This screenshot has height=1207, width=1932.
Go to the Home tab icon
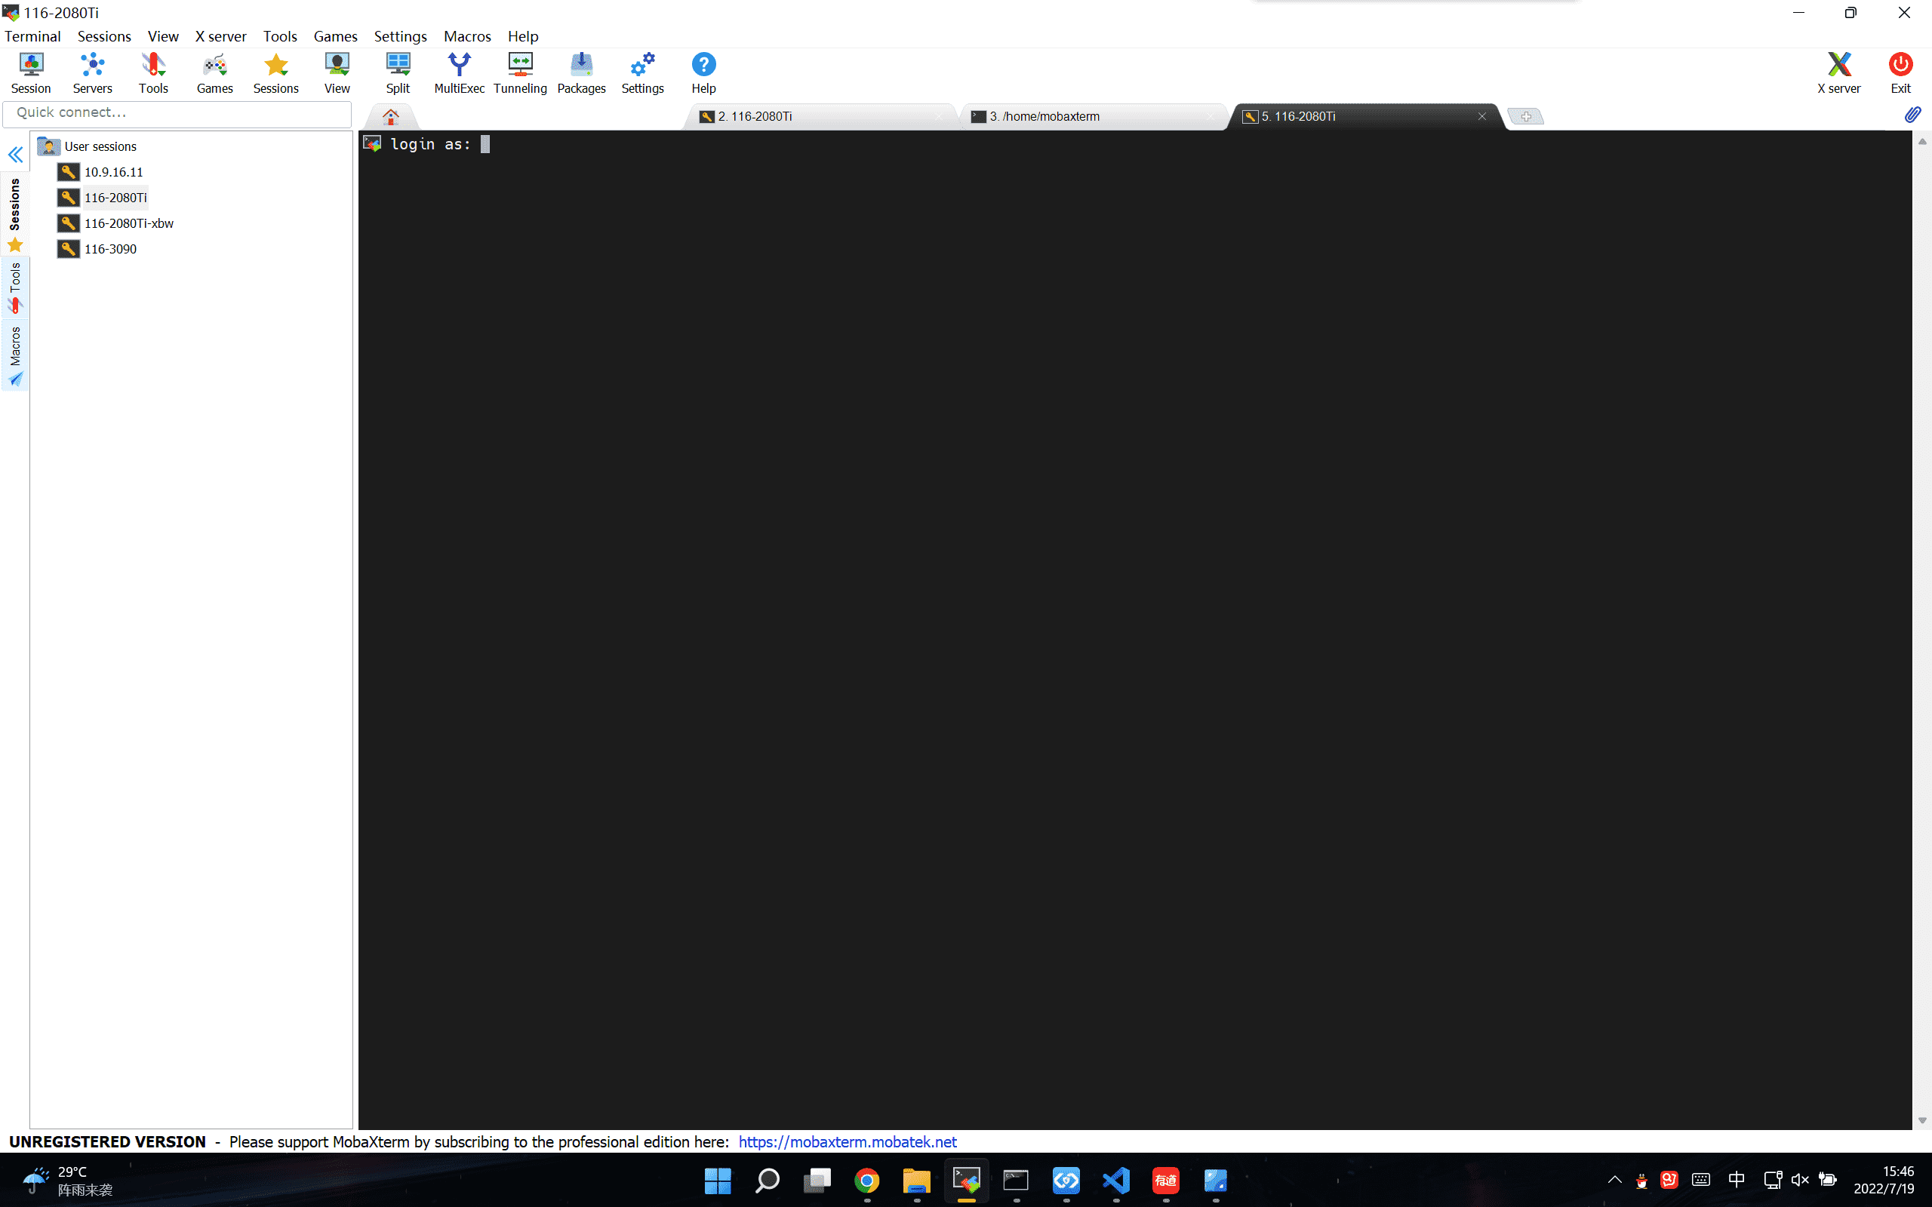[390, 116]
